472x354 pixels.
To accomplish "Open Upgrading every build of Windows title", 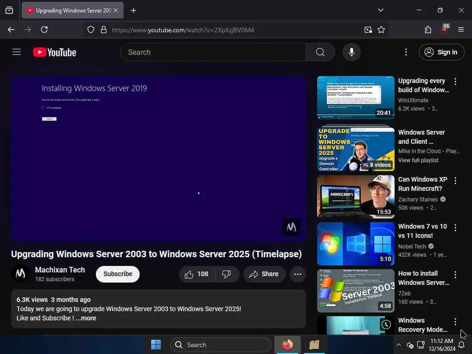I will [x=423, y=85].
